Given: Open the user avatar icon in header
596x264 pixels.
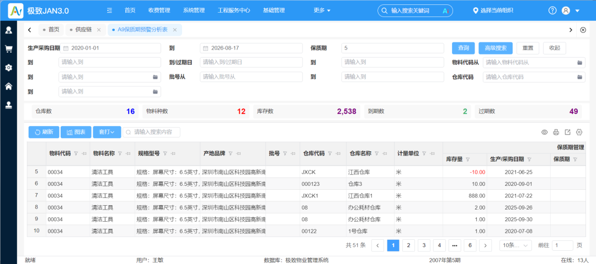Looking at the screenshot, I should pyautogui.click(x=566, y=10).
